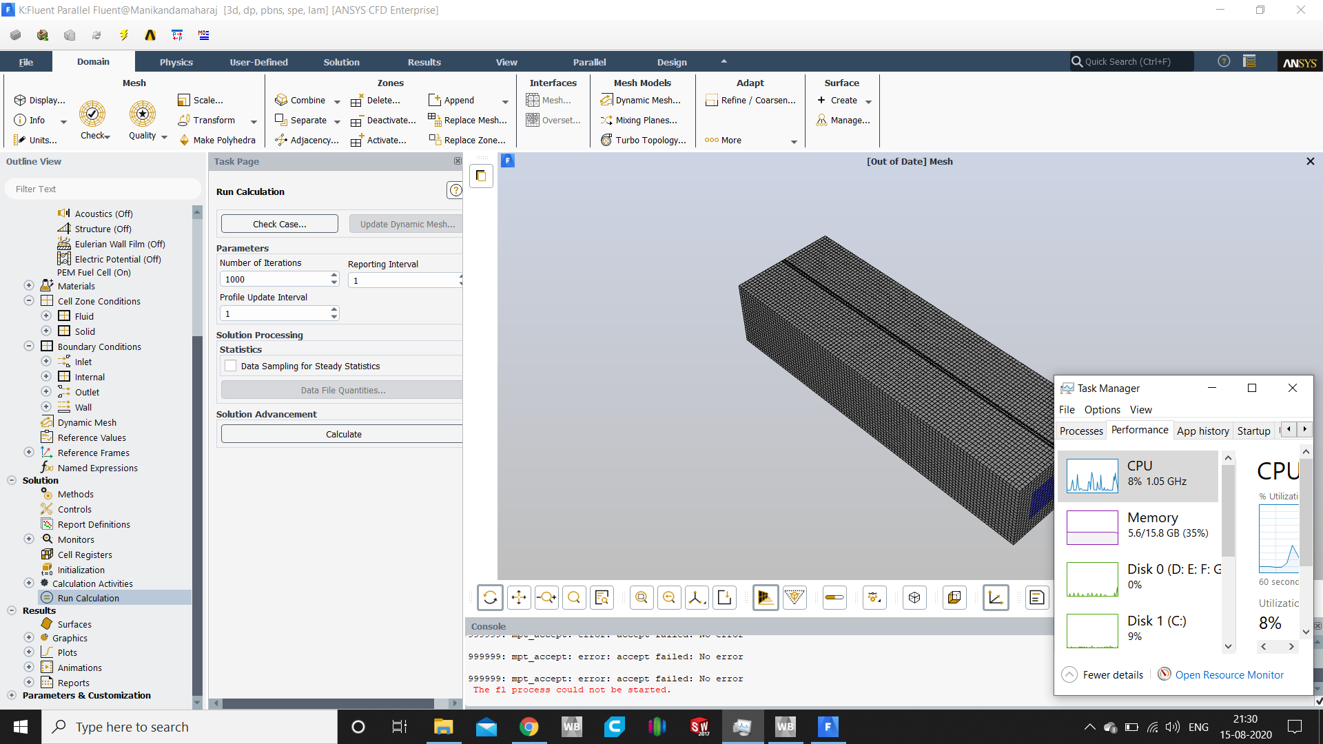This screenshot has height=744, width=1323.
Task: Click the mesh Quality icon
Action: coord(143,114)
